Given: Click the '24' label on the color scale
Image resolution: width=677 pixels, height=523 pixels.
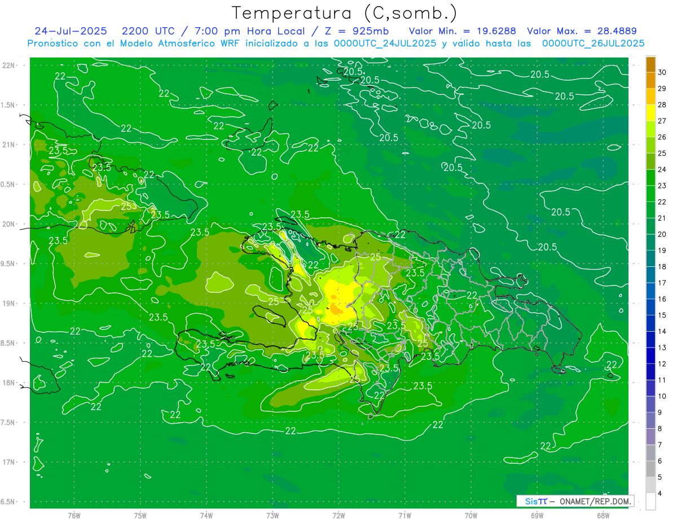Looking at the screenshot, I should click(x=662, y=169).
